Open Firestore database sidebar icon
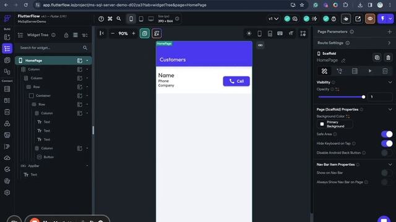 coord(7,89)
